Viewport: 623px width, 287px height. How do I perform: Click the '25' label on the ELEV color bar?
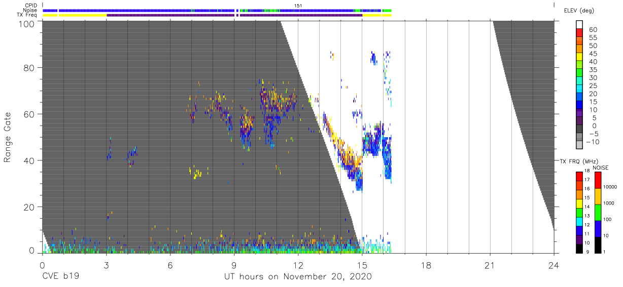pos(593,86)
